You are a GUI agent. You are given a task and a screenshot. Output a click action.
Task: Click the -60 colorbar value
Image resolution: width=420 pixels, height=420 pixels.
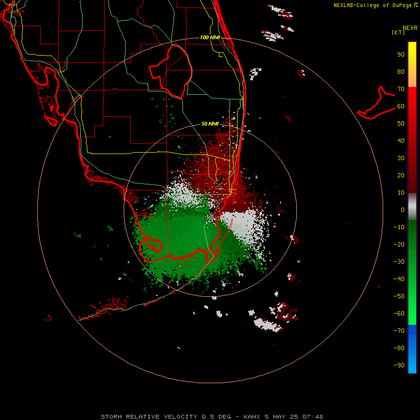tap(399, 314)
